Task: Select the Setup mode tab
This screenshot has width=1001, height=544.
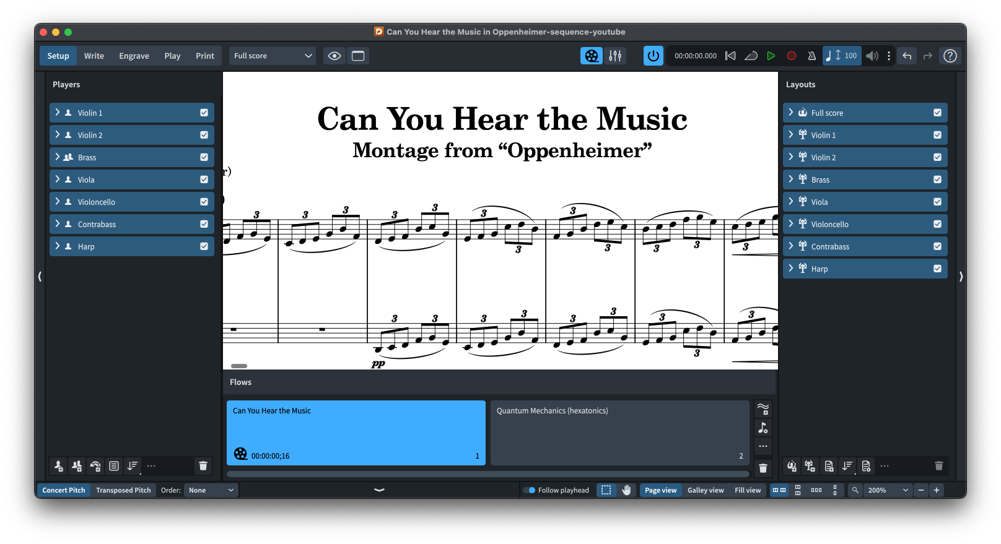Action: 58,56
